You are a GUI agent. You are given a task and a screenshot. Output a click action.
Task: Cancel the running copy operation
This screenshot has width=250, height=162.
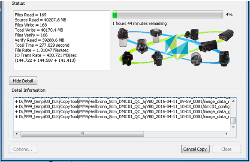click(x=195, y=149)
